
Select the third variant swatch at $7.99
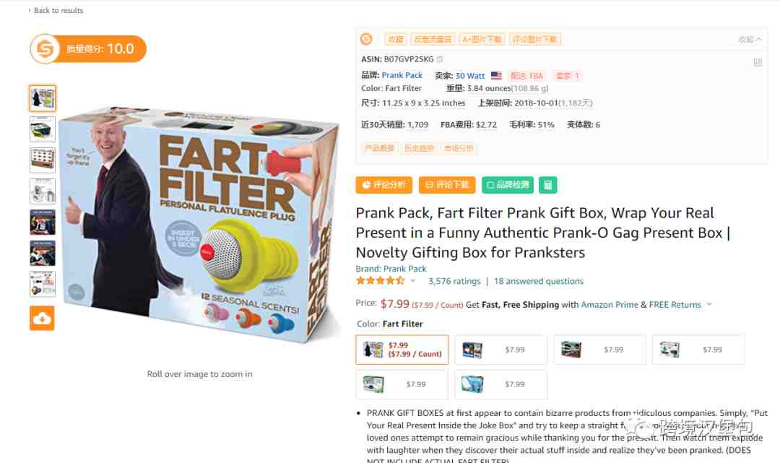(x=600, y=350)
